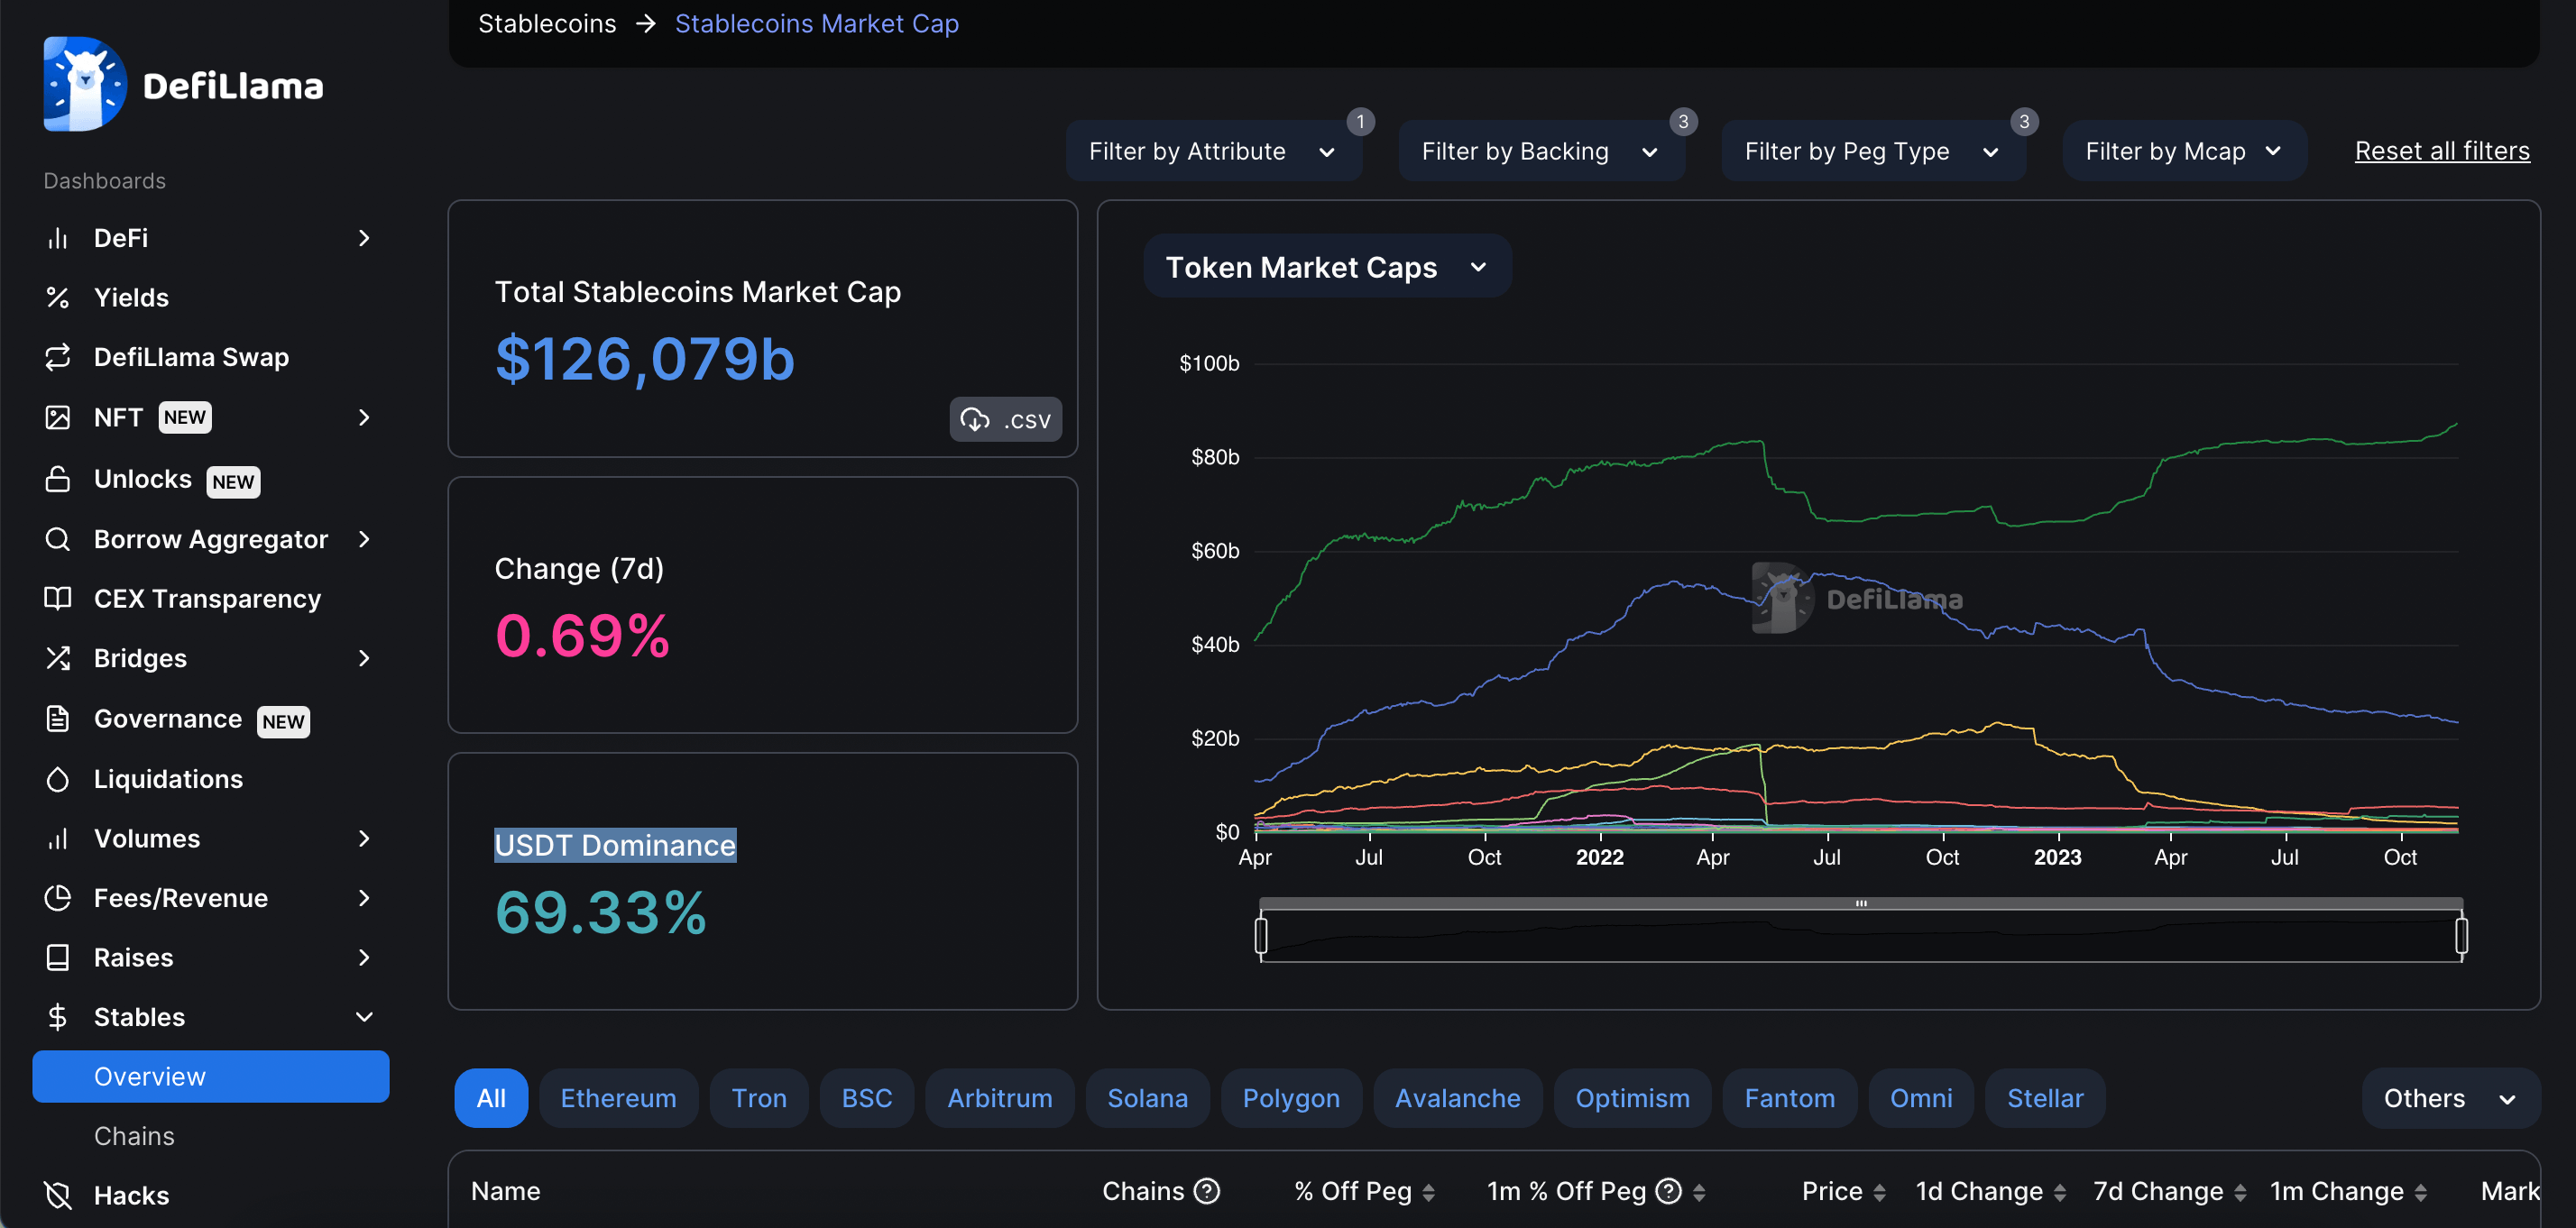Toggle the Solana chain filter
This screenshot has height=1228, width=2576.
pyautogui.click(x=1147, y=1097)
